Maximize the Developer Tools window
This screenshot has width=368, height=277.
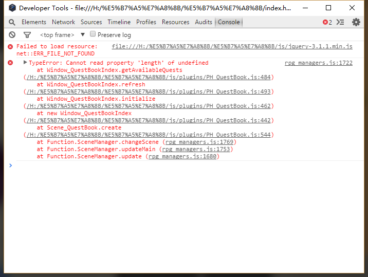coord(328,8)
